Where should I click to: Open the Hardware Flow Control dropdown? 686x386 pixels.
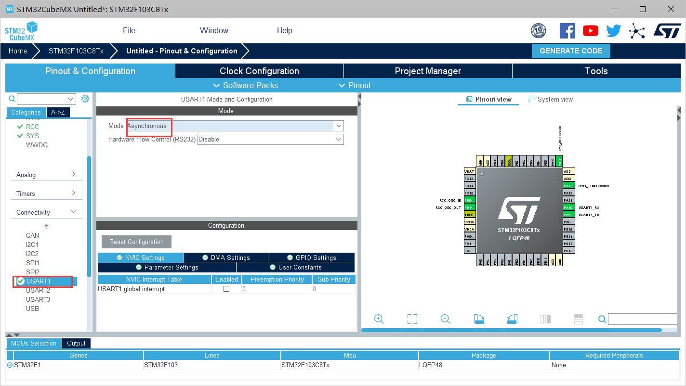click(270, 139)
